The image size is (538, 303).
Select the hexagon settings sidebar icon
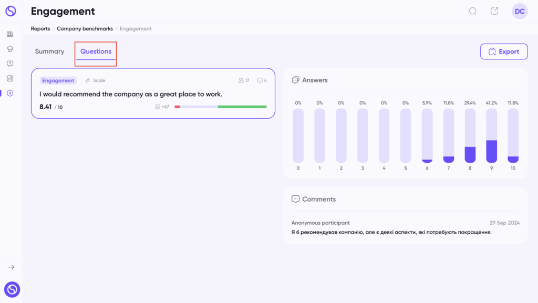pos(10,93)
